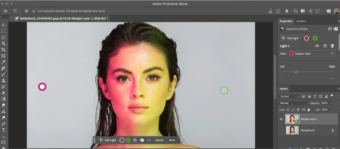Delete Light 1 with trash icon
Viewport: 340px width, 149px height.
tap(333, 46)
